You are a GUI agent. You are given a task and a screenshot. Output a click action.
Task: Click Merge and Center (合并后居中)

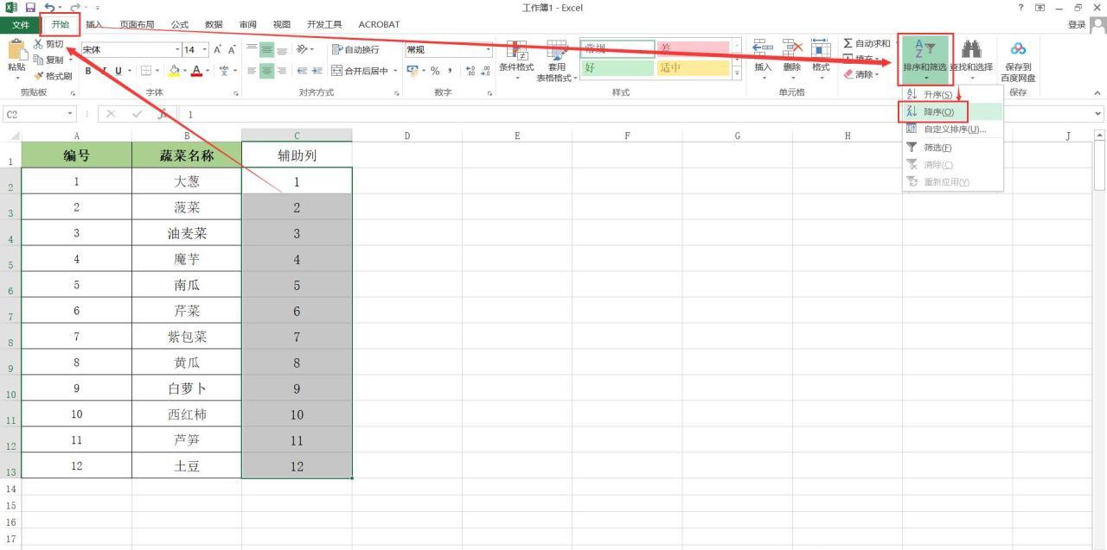coord(361,71)
